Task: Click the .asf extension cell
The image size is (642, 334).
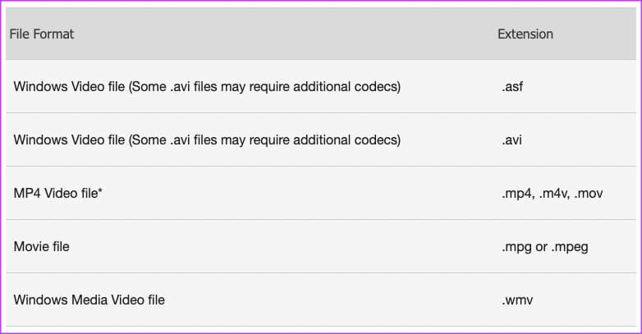Action: (512, 87)
